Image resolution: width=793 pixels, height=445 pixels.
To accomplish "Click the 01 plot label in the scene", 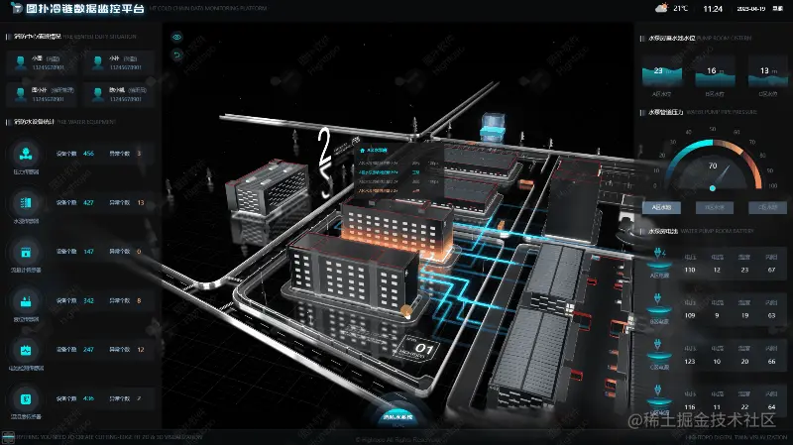I will 419,348.
